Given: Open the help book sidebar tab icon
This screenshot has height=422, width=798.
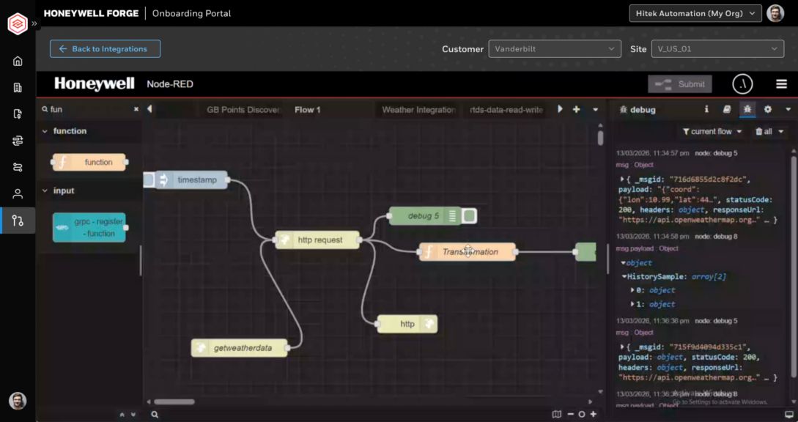Looking at the screenshot, I should [727, 109].
